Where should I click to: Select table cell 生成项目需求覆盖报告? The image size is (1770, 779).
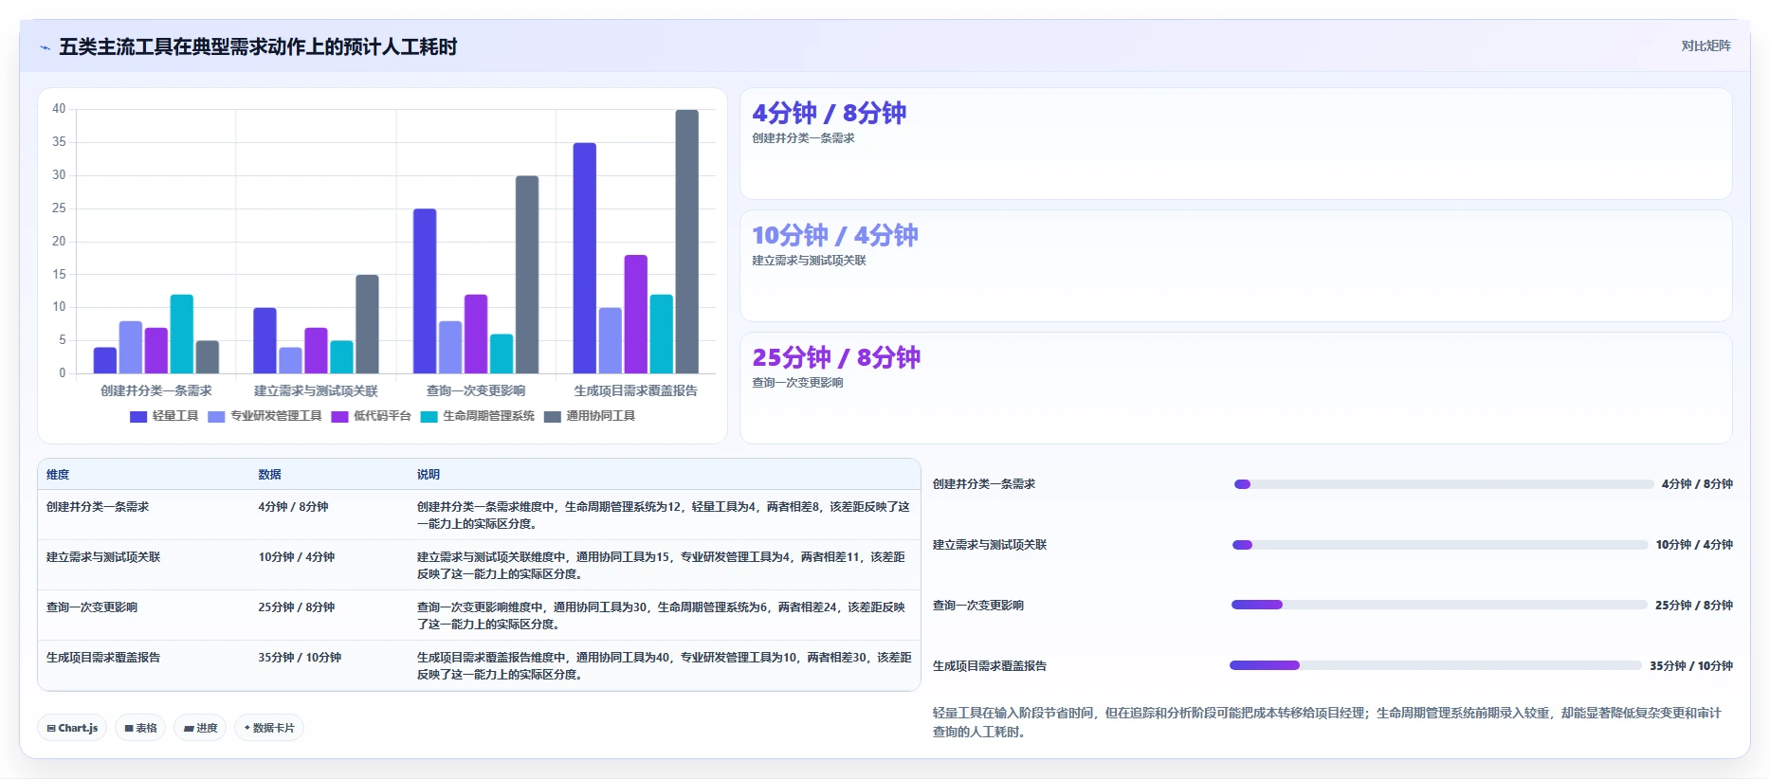pyautogui.click(x=103, y=658)
